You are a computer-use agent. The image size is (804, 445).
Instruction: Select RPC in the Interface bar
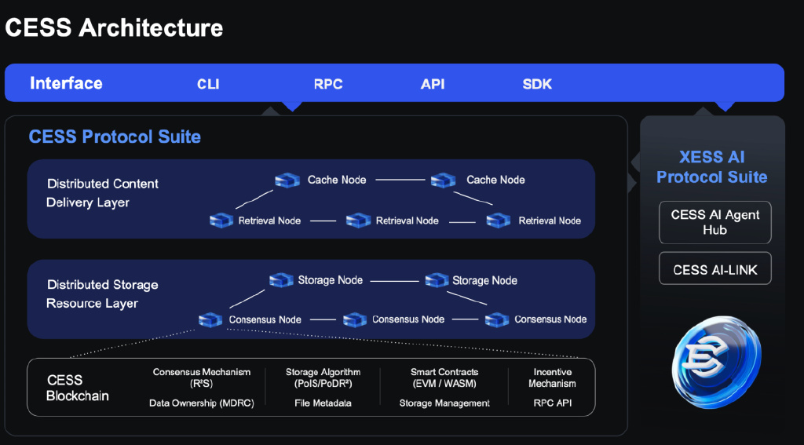pos(328,84)
